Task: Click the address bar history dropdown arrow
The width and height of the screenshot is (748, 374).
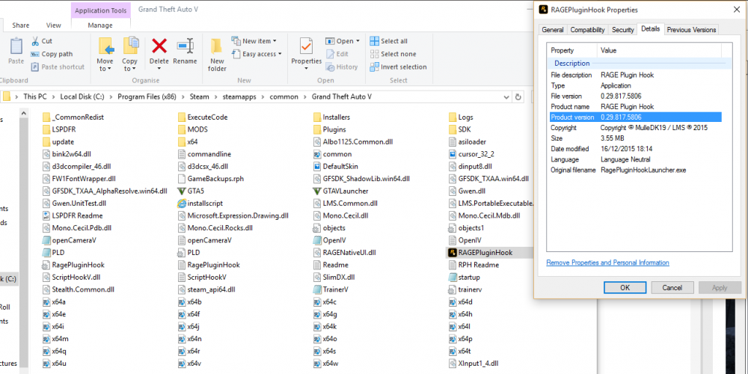Action: [506, 96]
